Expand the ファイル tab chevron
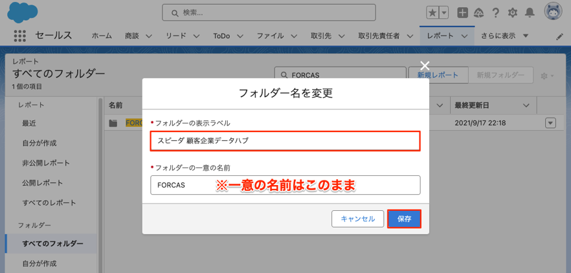The image size is (571, 273). [294, 36]
